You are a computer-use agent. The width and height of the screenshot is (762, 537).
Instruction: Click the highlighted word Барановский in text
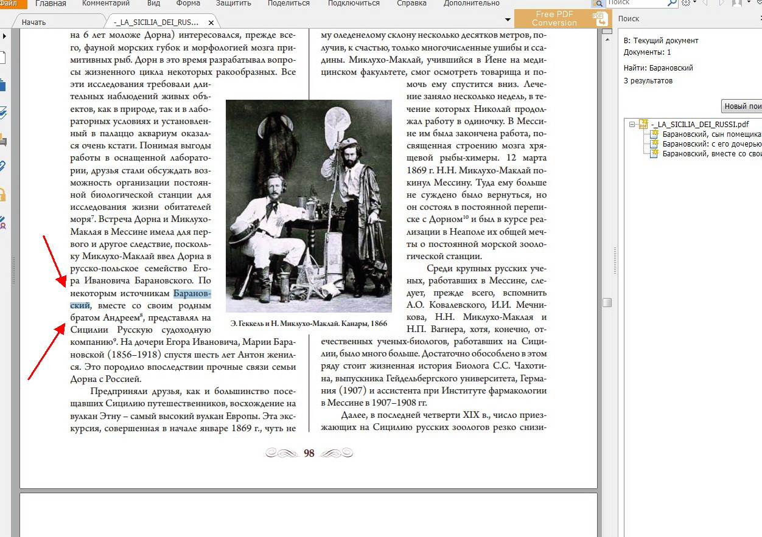pyautogui.click(x=192, y=294)
